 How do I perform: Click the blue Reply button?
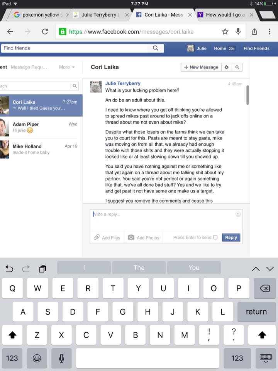[x=231, y=238]
